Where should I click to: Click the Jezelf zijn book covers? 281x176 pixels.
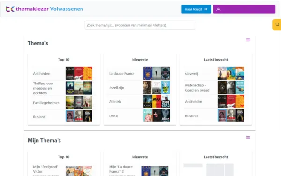point(156,87)
